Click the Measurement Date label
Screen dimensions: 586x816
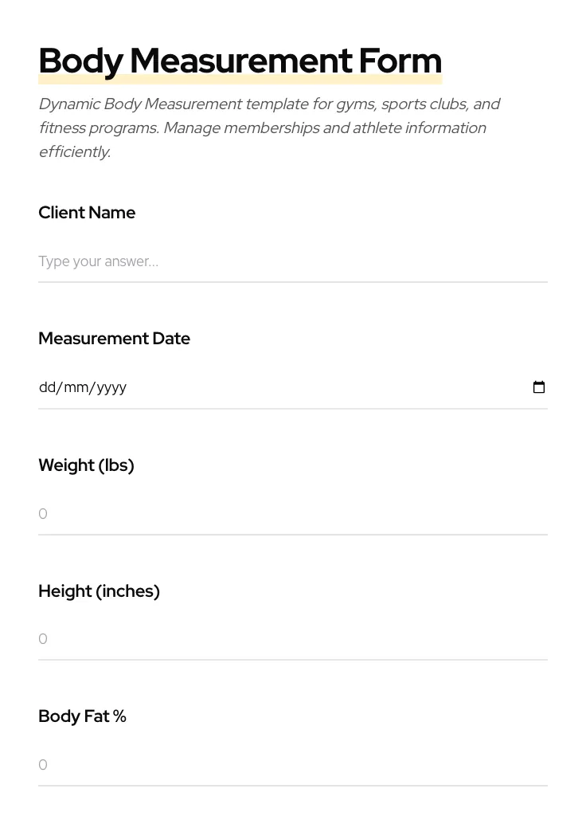(x=114, y=339)
